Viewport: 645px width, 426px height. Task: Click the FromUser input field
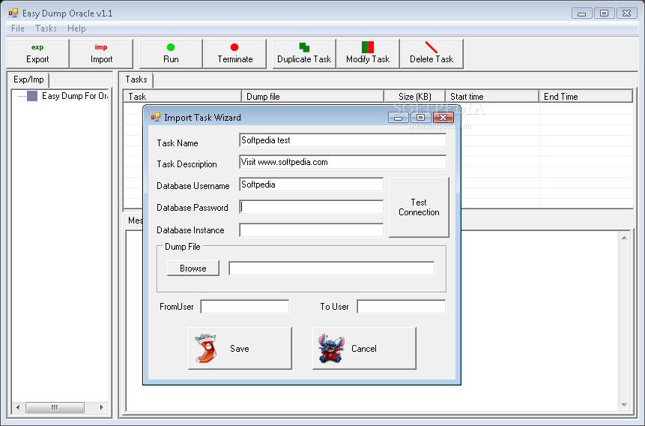pyautogui.click(x=245, y=307)
